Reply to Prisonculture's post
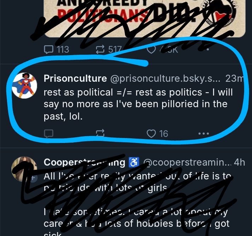Image resolution: width=252 pixels, height=236 pixels. 48,133
